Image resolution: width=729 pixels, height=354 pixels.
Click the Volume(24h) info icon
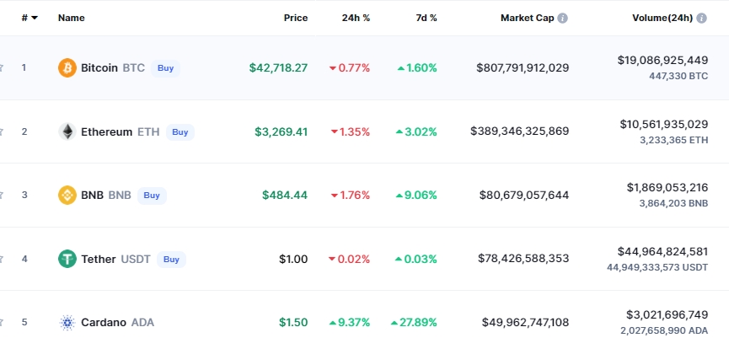tap(701, 18)
